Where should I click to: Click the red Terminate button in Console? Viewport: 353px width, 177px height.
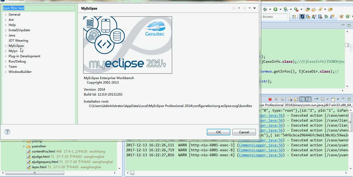(270, 99)
